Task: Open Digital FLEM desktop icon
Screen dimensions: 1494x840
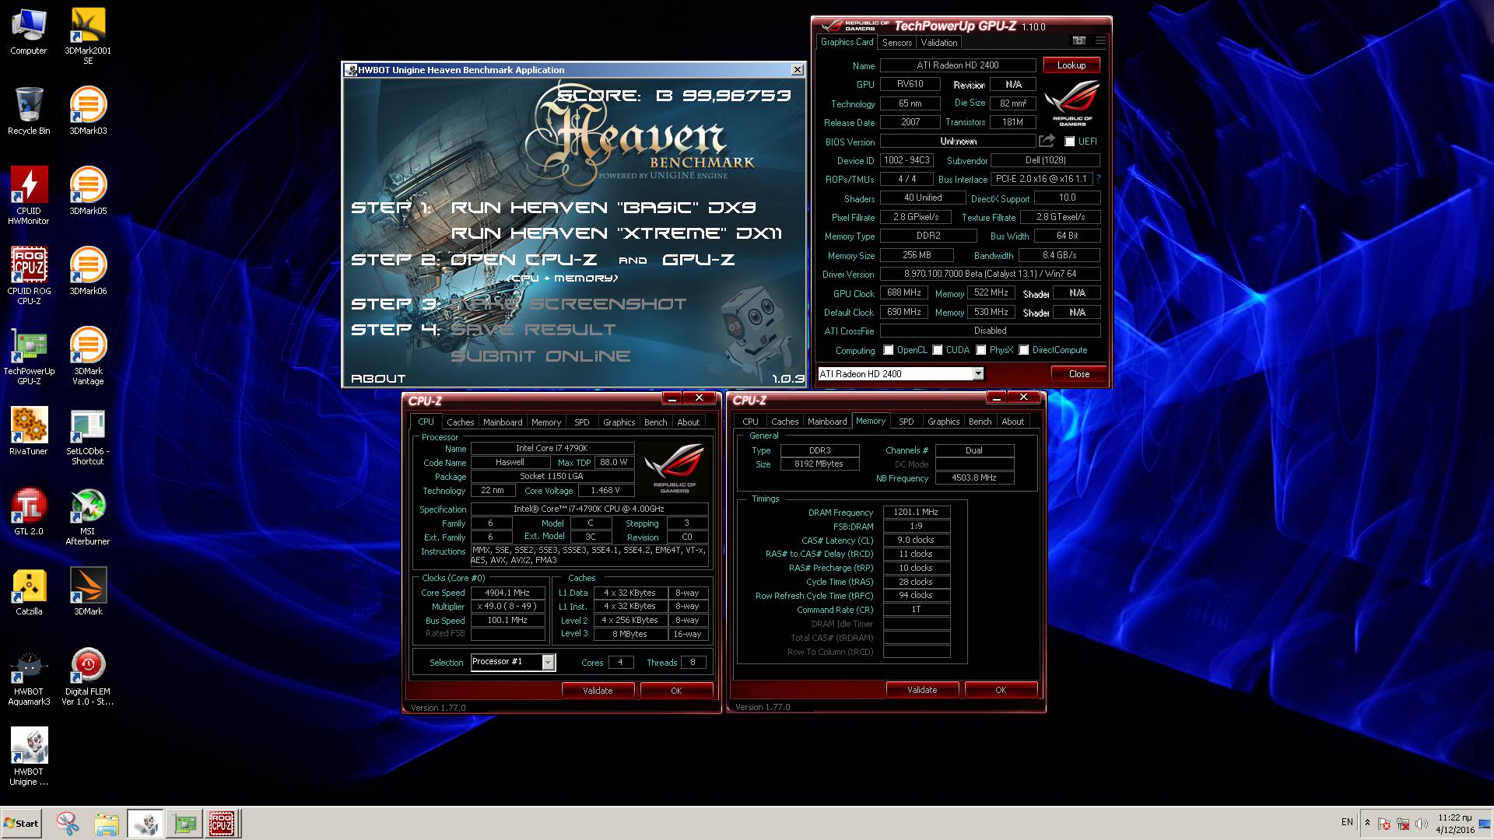Action: click(88, 677)
